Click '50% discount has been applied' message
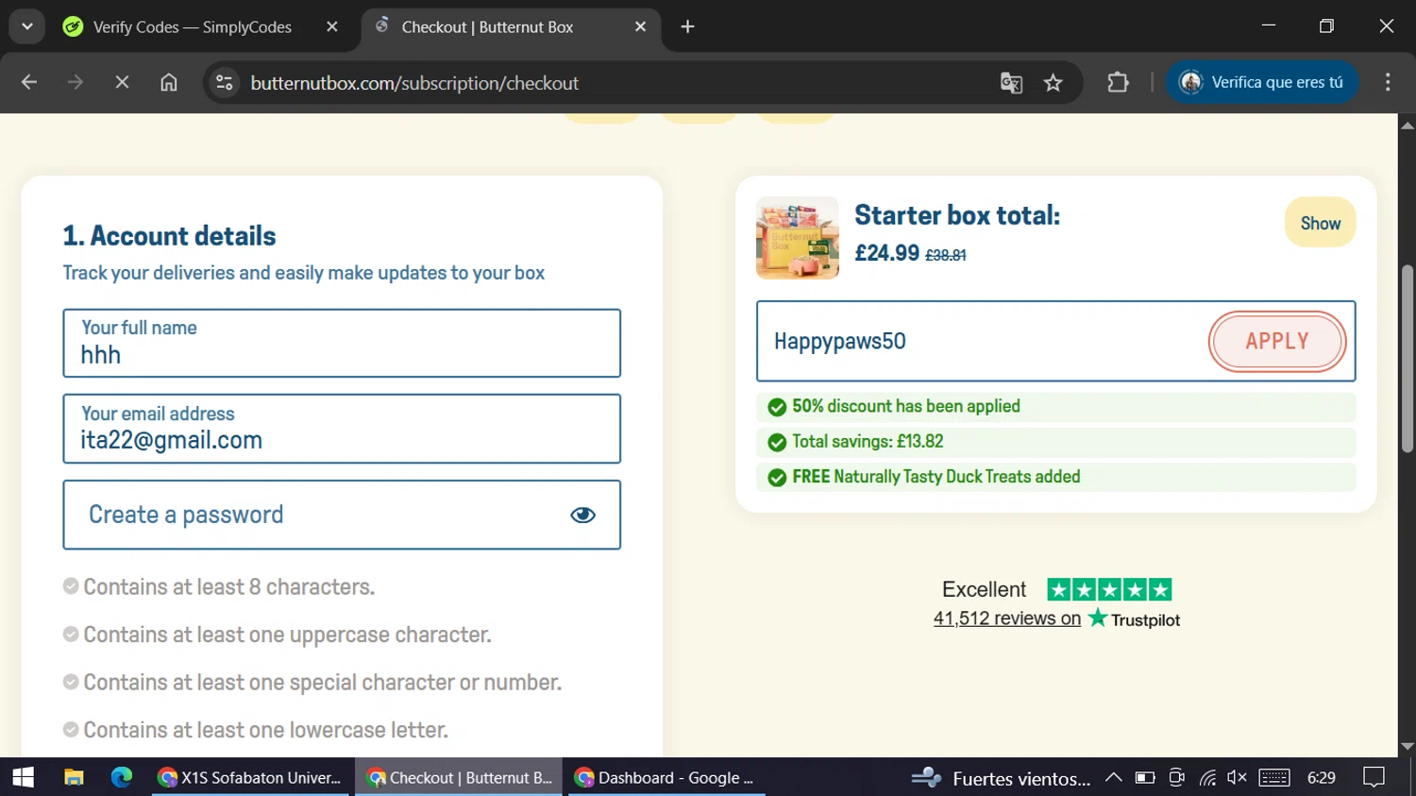The image size is (1416, 796). click(906, 406)
